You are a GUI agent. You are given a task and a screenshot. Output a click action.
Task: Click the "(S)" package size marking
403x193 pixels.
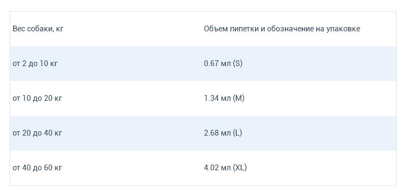[x=238, y=64]
